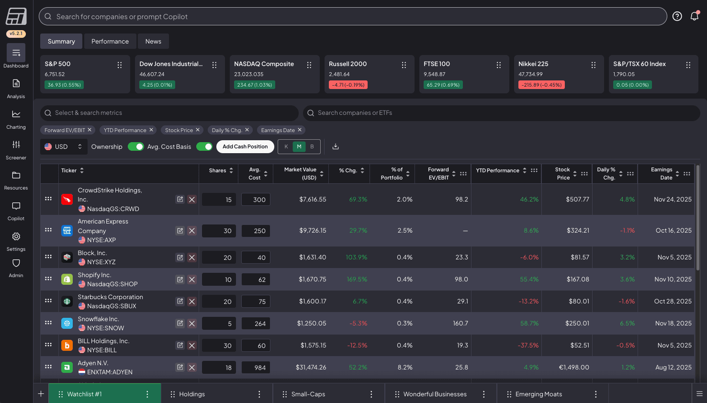
Task: Open notifications via the bell icon
Action: [694, 16]
